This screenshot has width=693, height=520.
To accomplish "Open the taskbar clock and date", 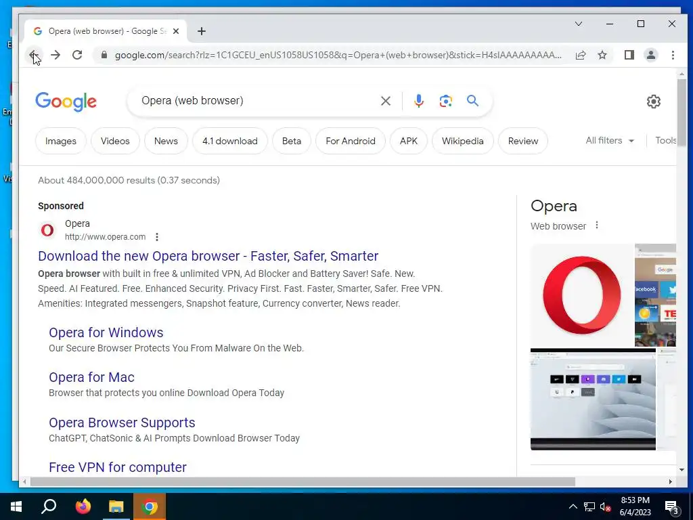I will pyautogui.click(x=635, y=506).
